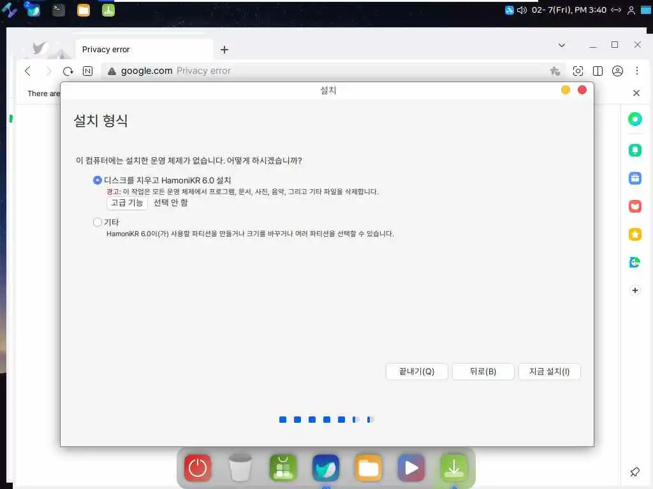
Task: Open the purple media player in dock
Action: click(x=411, y=468)
